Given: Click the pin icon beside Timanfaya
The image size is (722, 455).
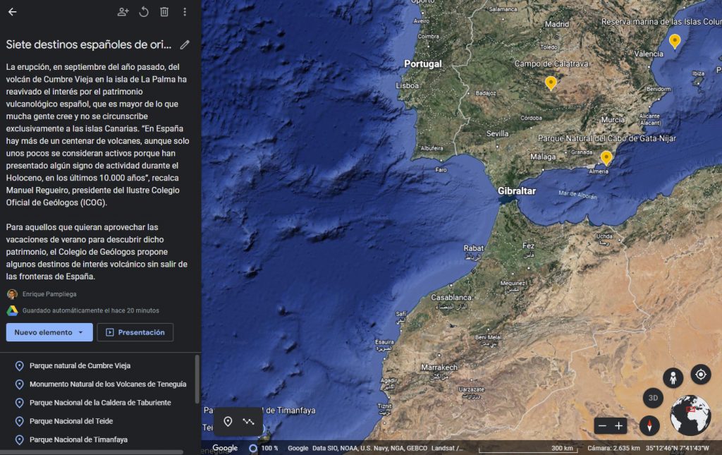Looking at the screenshot, I should pyautogui.click(x=19, y=439).
